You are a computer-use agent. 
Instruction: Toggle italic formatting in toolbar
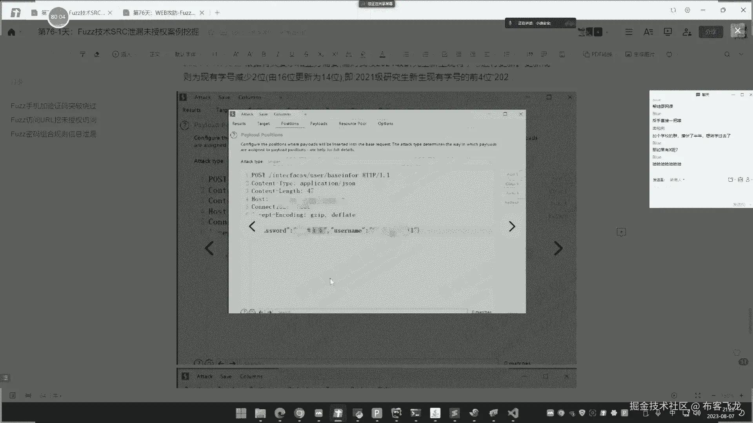click(x=278, y=54)
